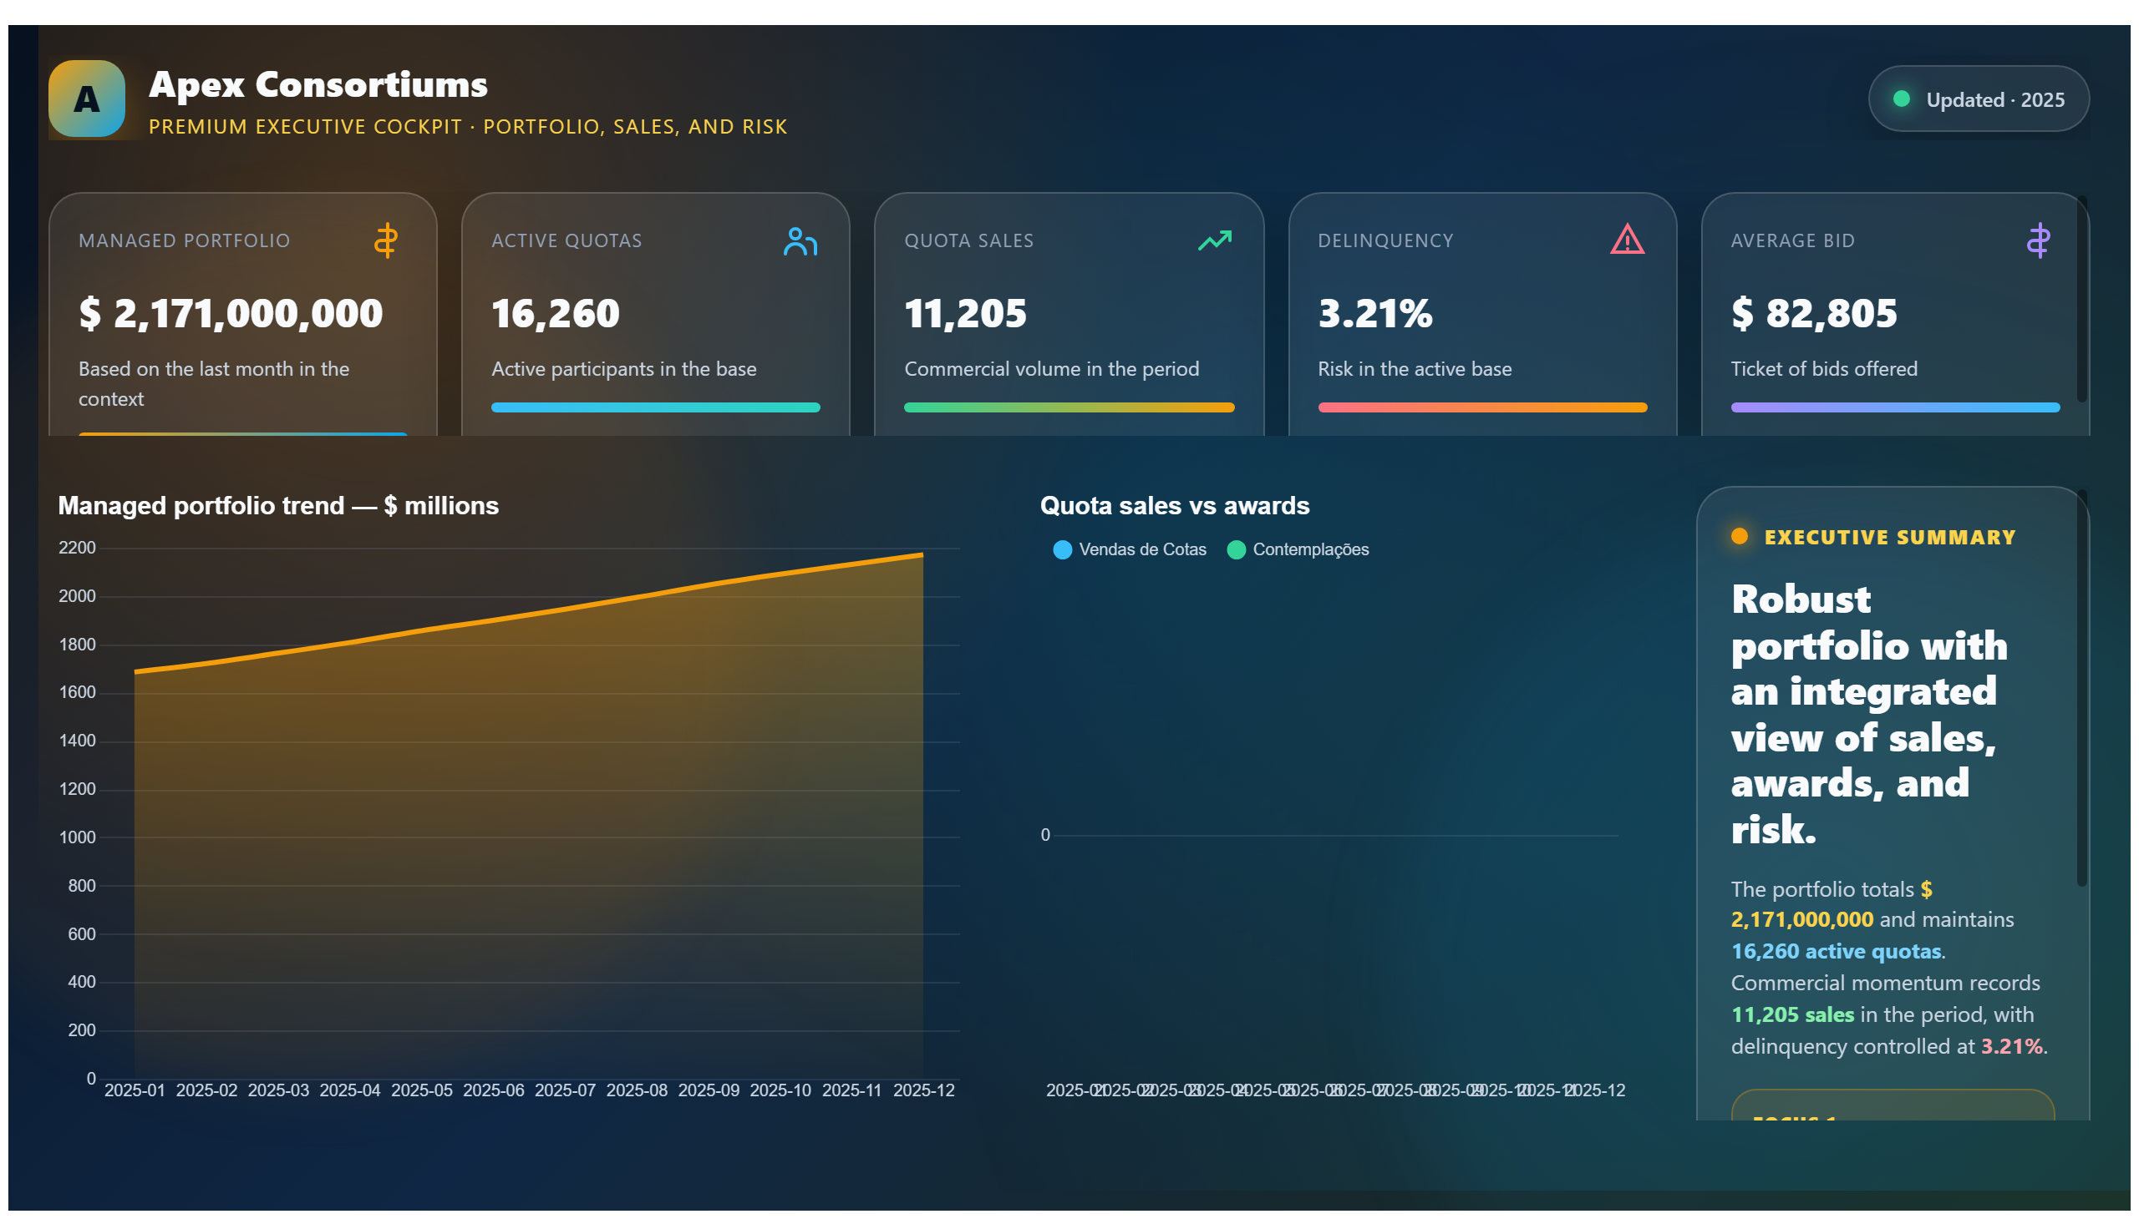Click the 2200 y-axis label
This screenshot has width=2139, height=1219.
point(77,548)
